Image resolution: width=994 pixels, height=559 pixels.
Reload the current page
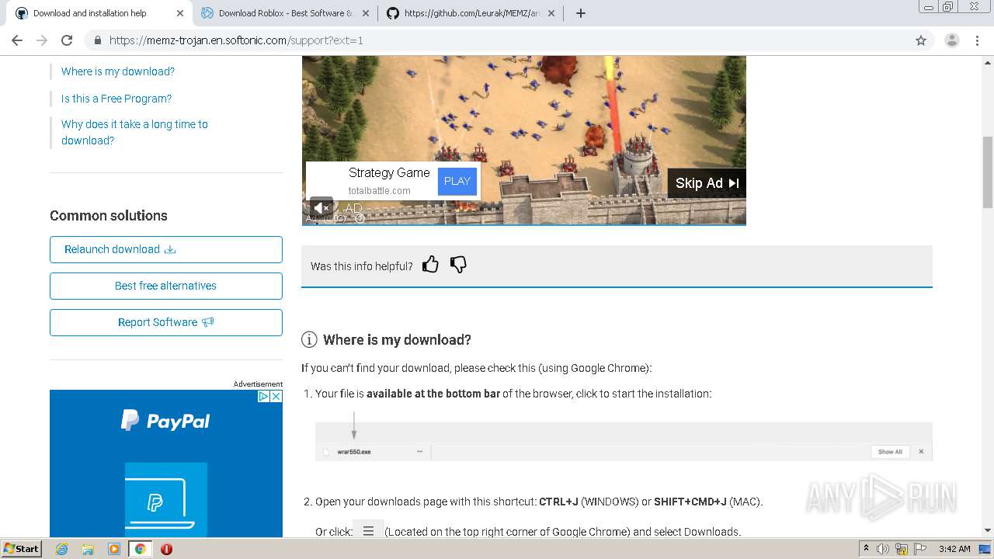(x=67, y=40)
